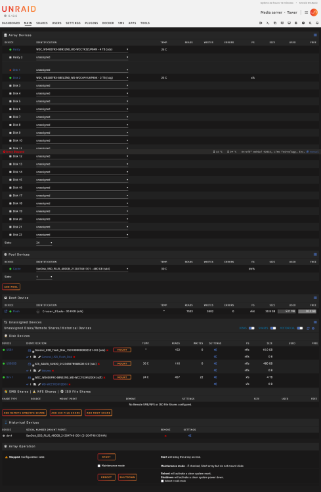Open the Plugins tab
Viewport: 321px width, 492px height.
(x=91, y=23)
